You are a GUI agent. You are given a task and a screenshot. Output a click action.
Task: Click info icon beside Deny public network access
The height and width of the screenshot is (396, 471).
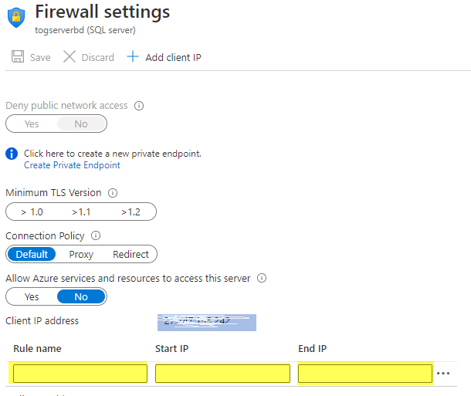(x=139, y=106)
